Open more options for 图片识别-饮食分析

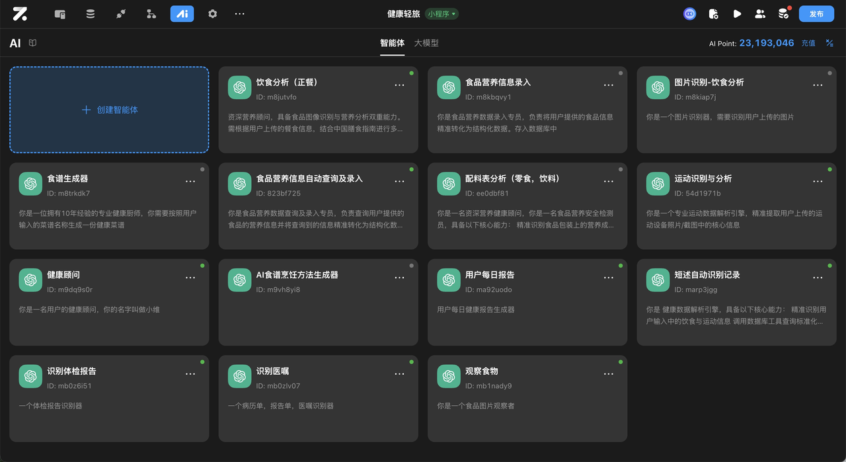tap(818, 85)
